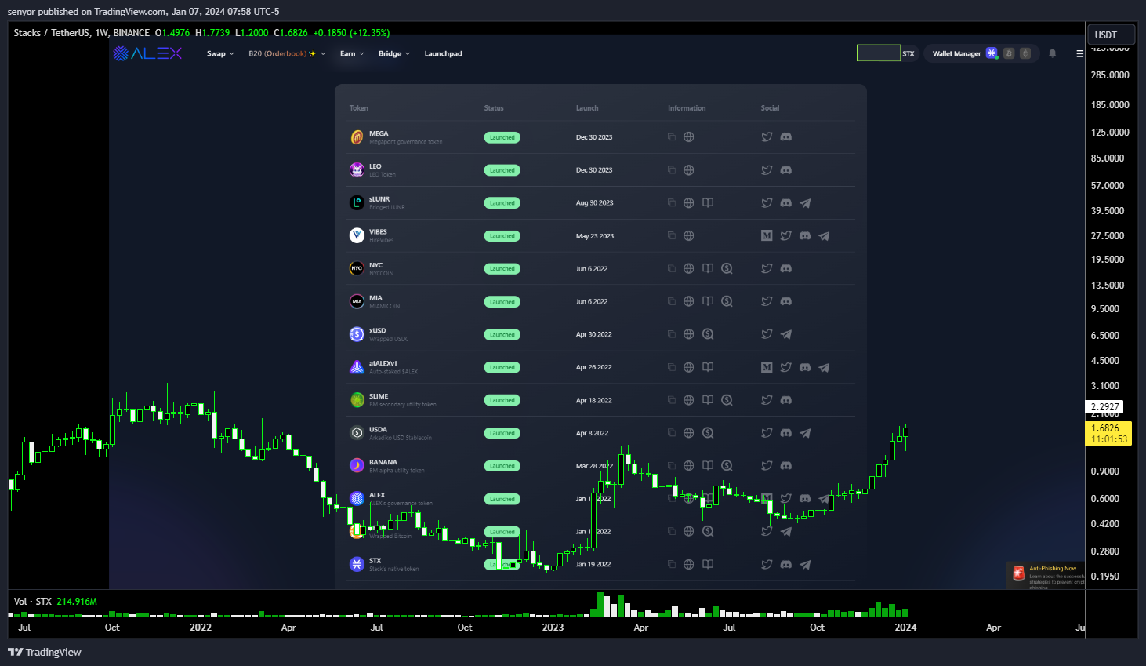Open the notifications bell
1146x666 pixels.
[x=1053, y=53]
